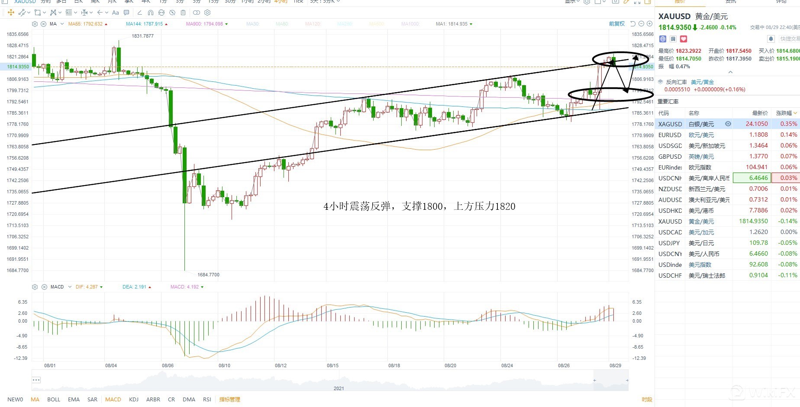This screenshot has width=800, height=407.
Task: Switch main indicator to BOLL
Action: [x=54, y=399]
